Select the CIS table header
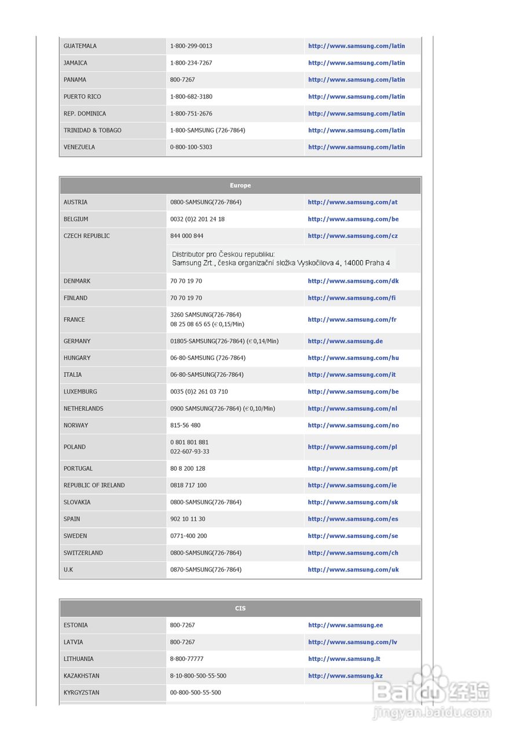 [x=240, y=609]
